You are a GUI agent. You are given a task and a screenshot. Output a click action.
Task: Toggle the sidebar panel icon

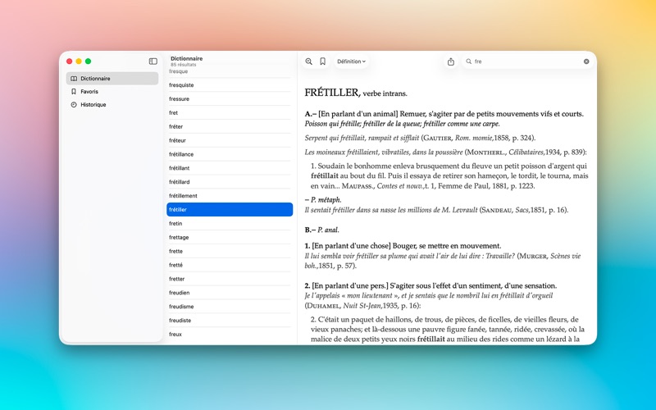point(153,61)
